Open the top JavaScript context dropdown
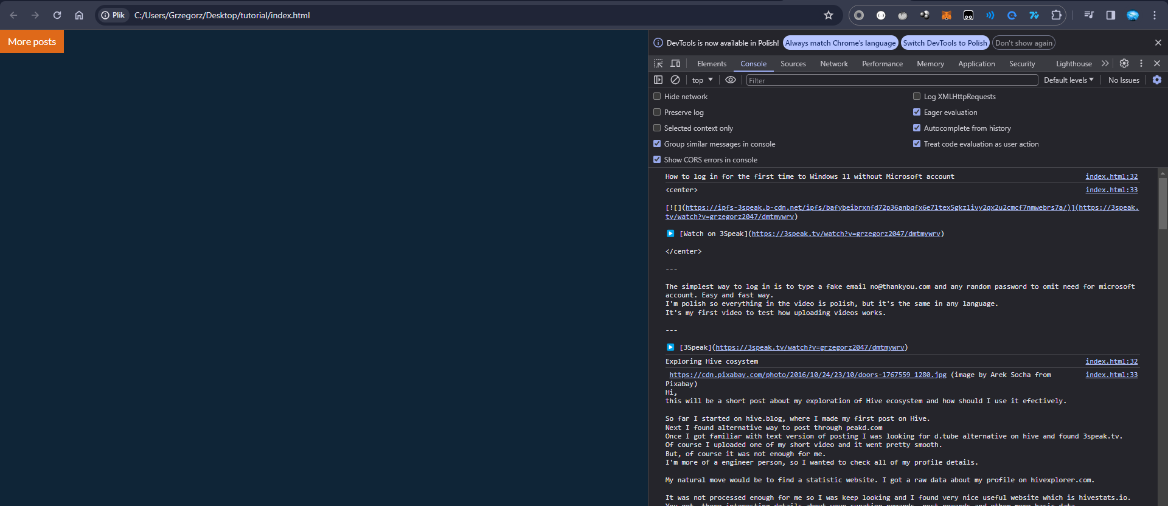The image size is (1168, 506). pos(702,80)
